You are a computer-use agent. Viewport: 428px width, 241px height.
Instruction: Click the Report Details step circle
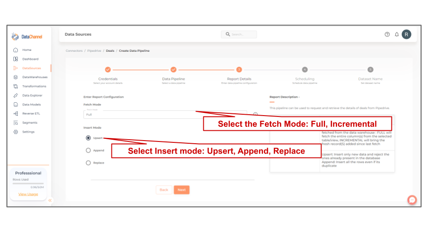[x=239, y=70]
